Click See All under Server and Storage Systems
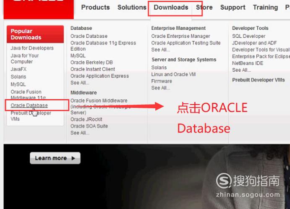The width and height of the screenshot is (290, 209). pos(160,88)
